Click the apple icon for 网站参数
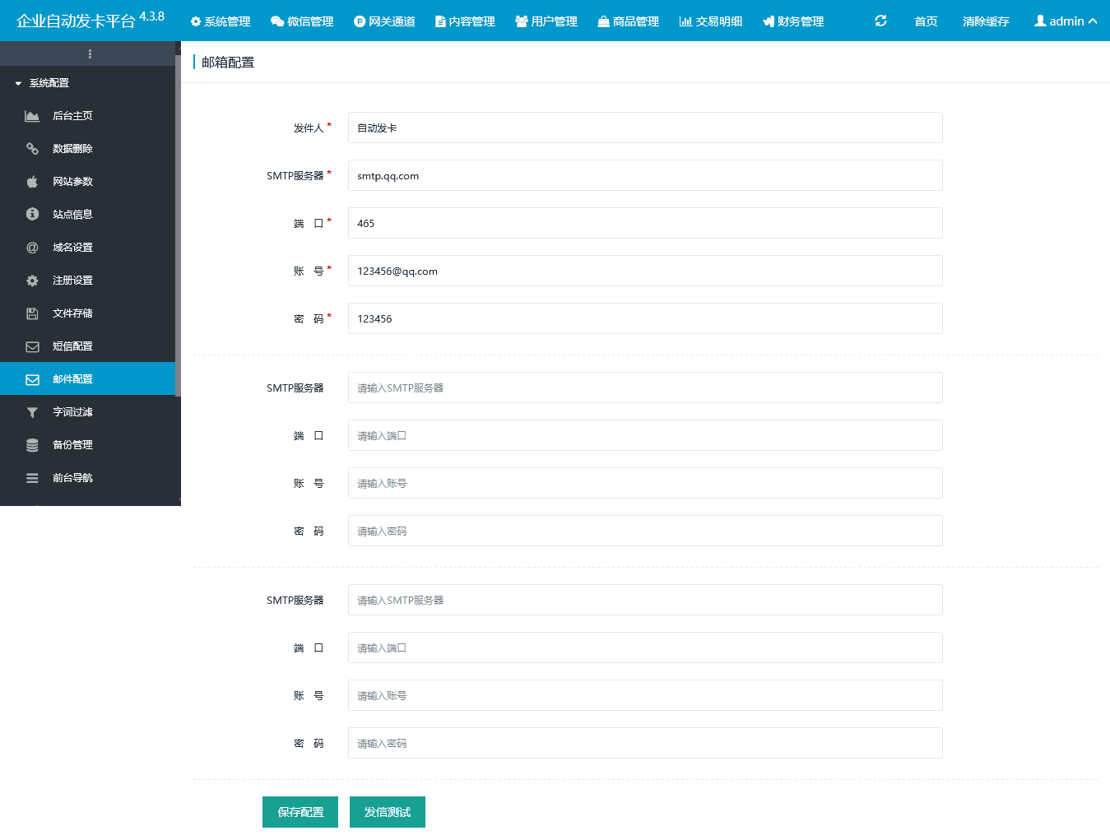Viewport: 1110px width, 840px height. tap(32, 182)
